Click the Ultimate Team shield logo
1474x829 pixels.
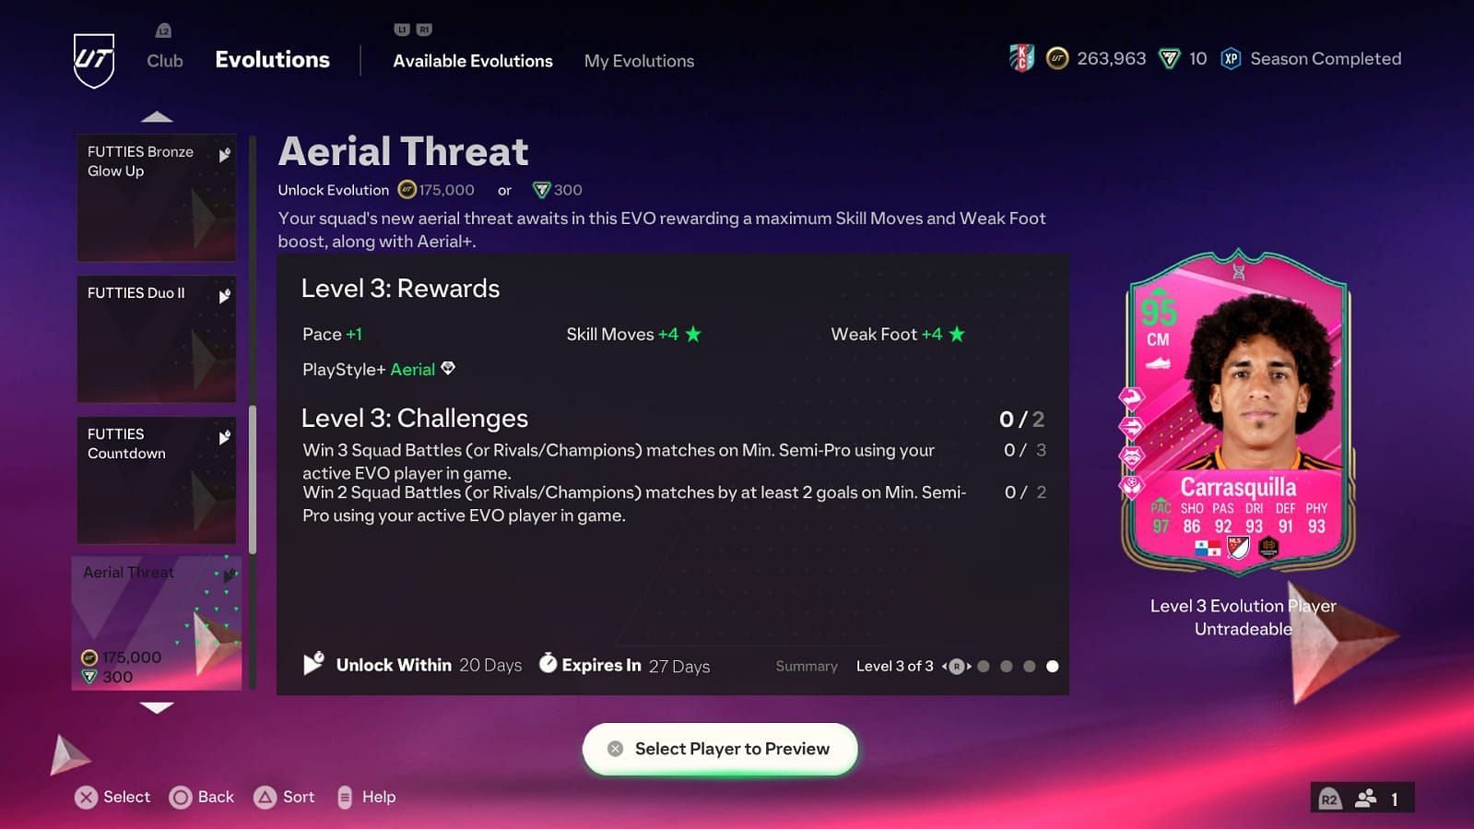click(x=94, y=61)
